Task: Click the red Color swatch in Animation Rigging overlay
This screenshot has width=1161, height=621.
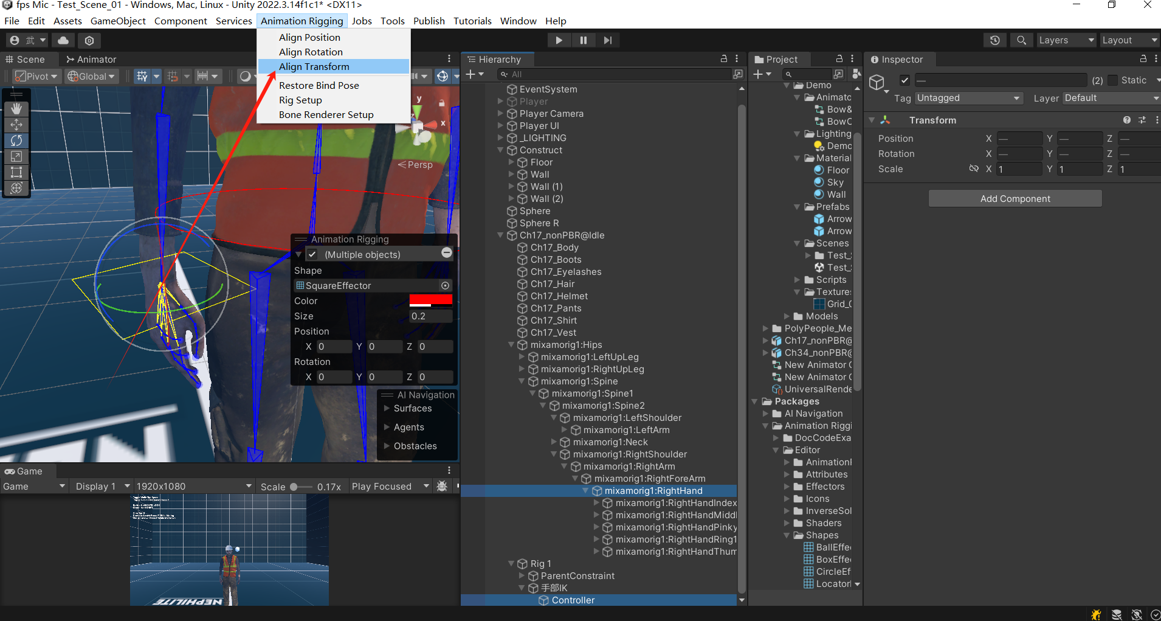Action: click(431, 300)
